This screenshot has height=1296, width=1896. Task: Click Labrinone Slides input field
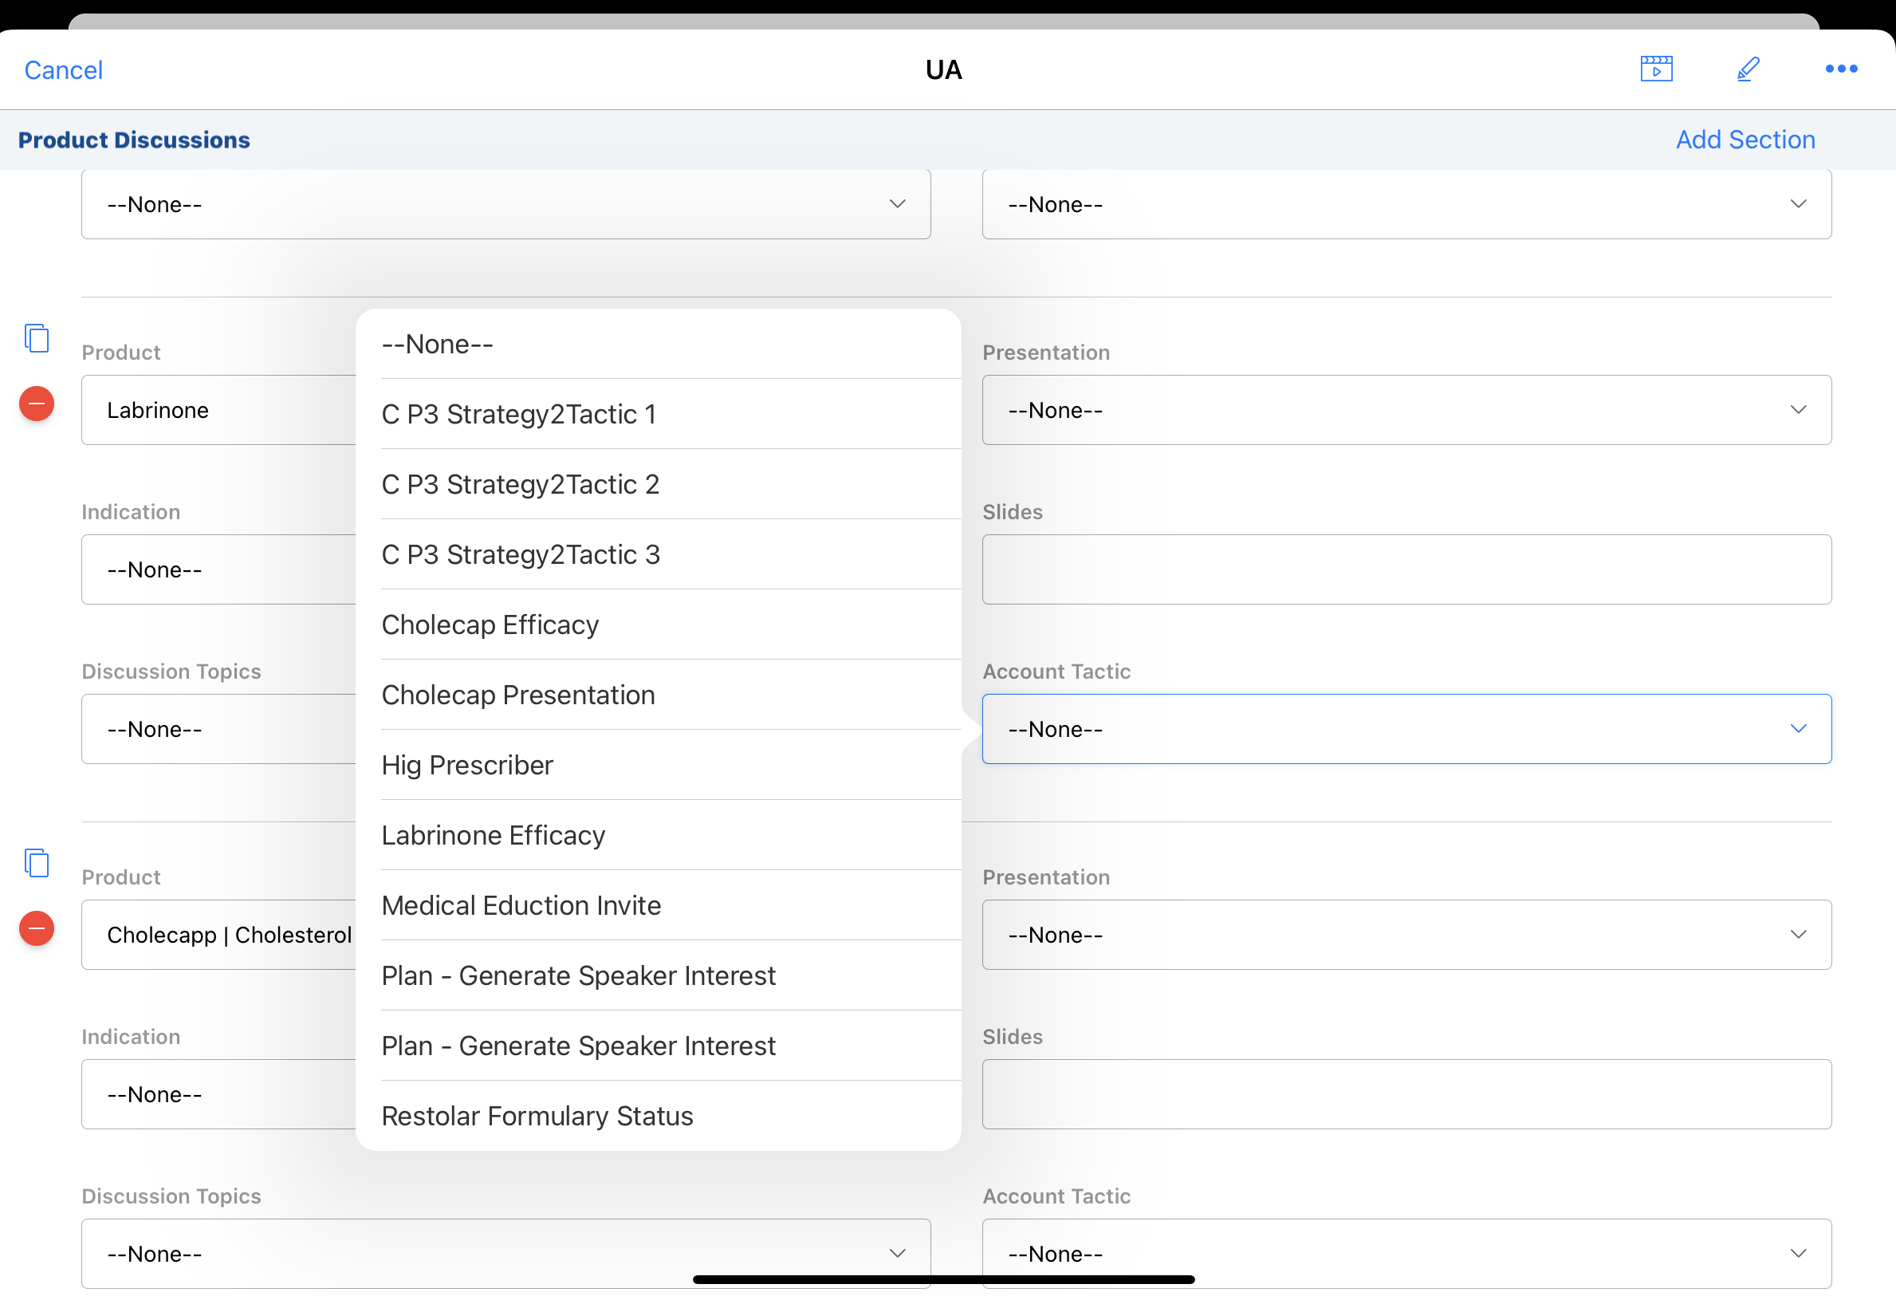pyautogui.click(x=1406, y=569)
